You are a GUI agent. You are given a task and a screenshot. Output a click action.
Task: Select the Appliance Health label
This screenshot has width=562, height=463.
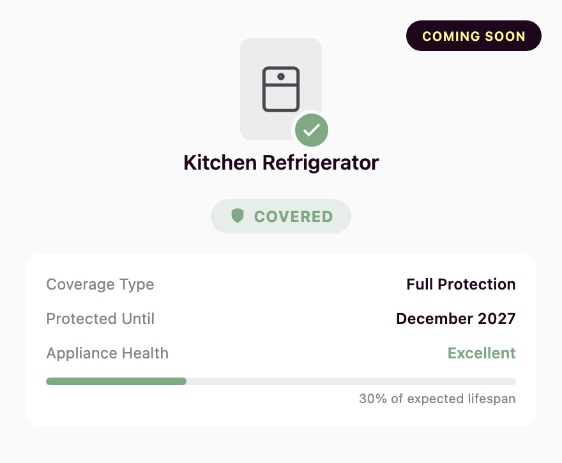click(107, 353)
